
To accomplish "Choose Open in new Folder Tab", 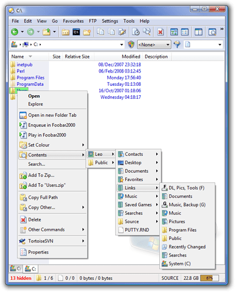I will tap(52, 115).
